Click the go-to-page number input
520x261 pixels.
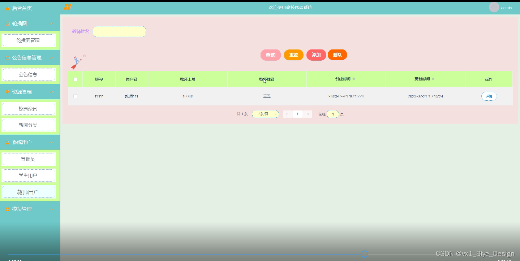tap(333, 114)
